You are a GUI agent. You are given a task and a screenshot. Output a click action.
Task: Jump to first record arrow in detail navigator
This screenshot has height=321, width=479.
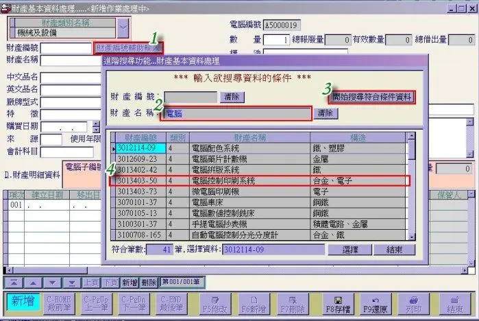pos(14,283)
